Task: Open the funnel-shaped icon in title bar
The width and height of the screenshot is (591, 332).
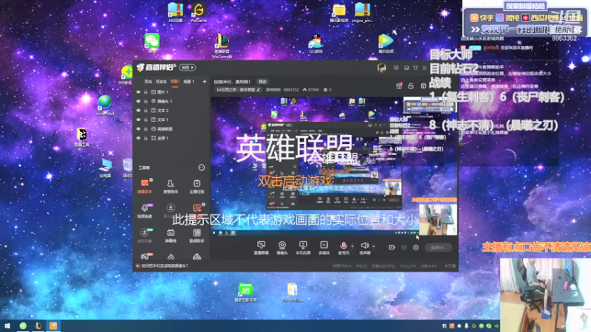Action: click(415, 68)
